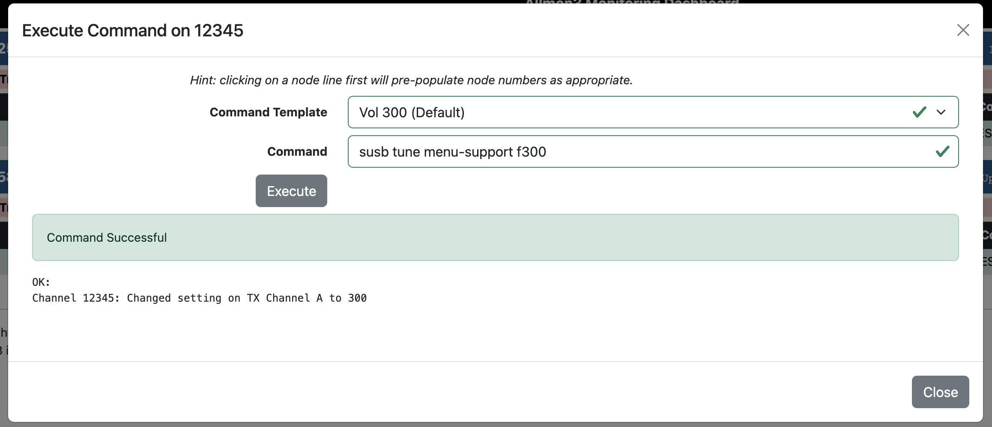Close the dialog with the X icon
Image resolution: width=992 pixels, height=427 pixels.
click(x=963, y=30)
